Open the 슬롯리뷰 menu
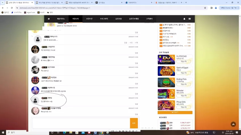The image size is (241, 135). point(119,19)
